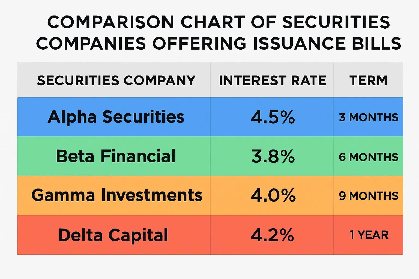Click the 4.0% interest rate value

273,195
